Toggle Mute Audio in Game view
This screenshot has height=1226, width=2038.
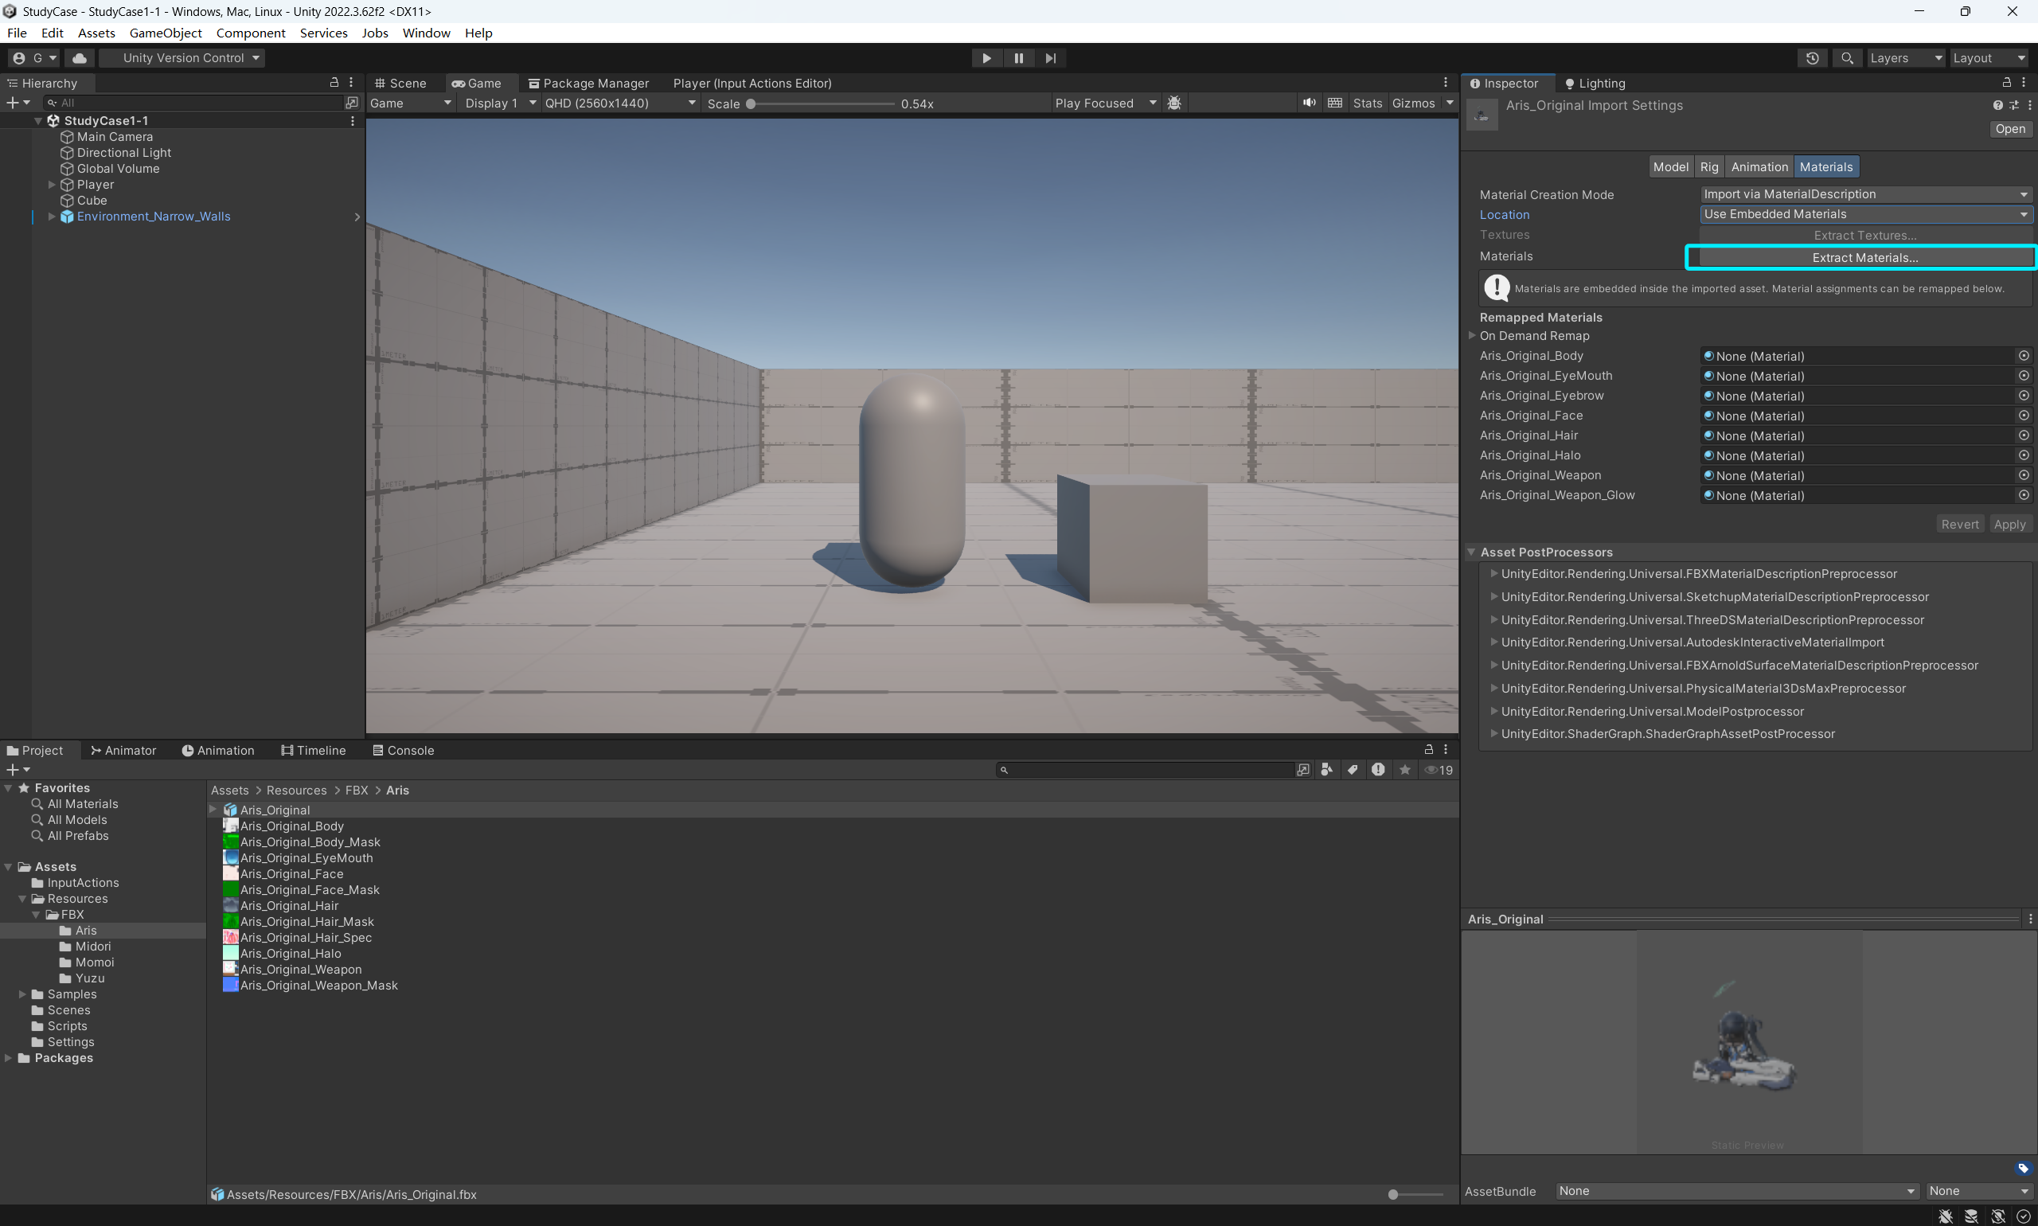pyautogui.click(x=1309, y=103)
